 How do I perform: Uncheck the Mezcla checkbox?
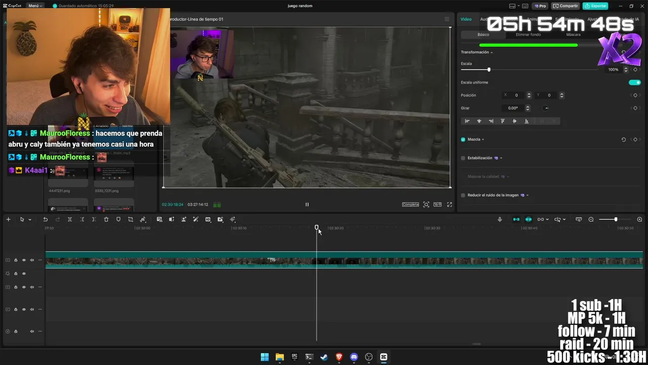(x=463, y=139)
